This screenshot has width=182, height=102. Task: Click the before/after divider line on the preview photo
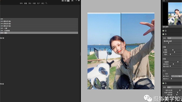[x=121, y=51]
